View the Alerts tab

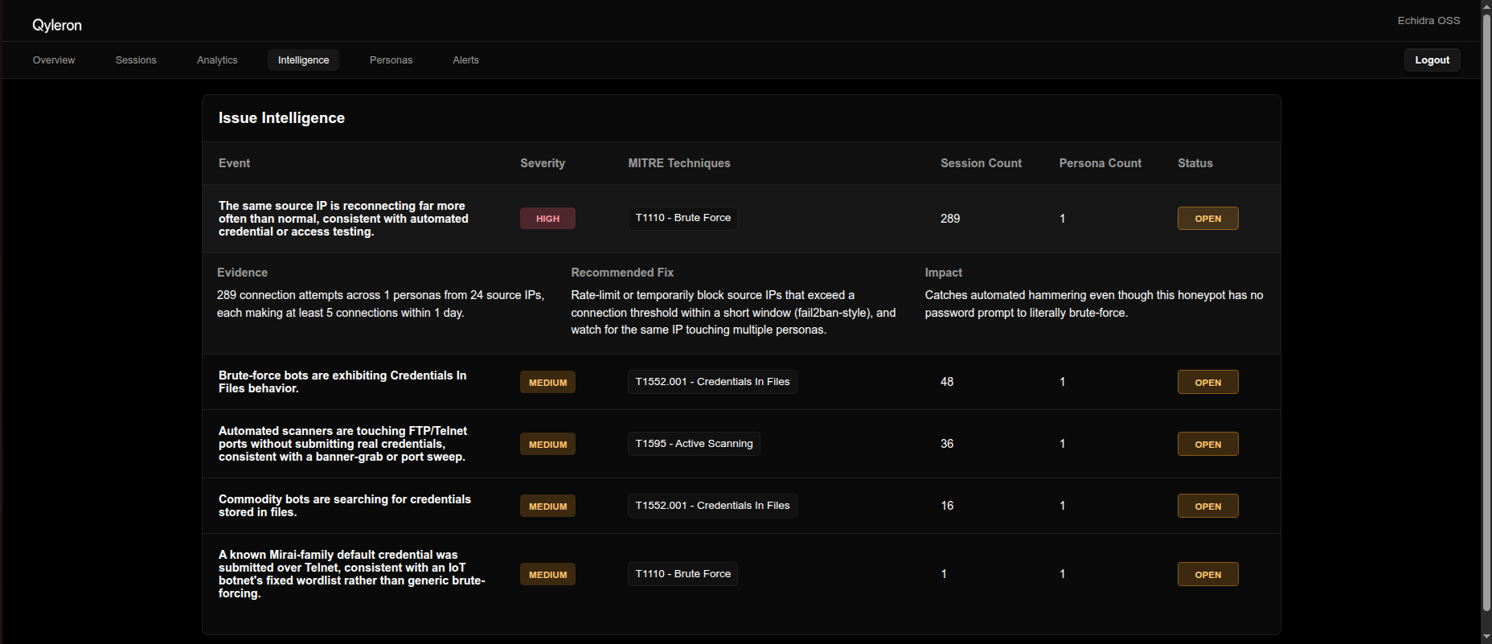tap(465, 60)
